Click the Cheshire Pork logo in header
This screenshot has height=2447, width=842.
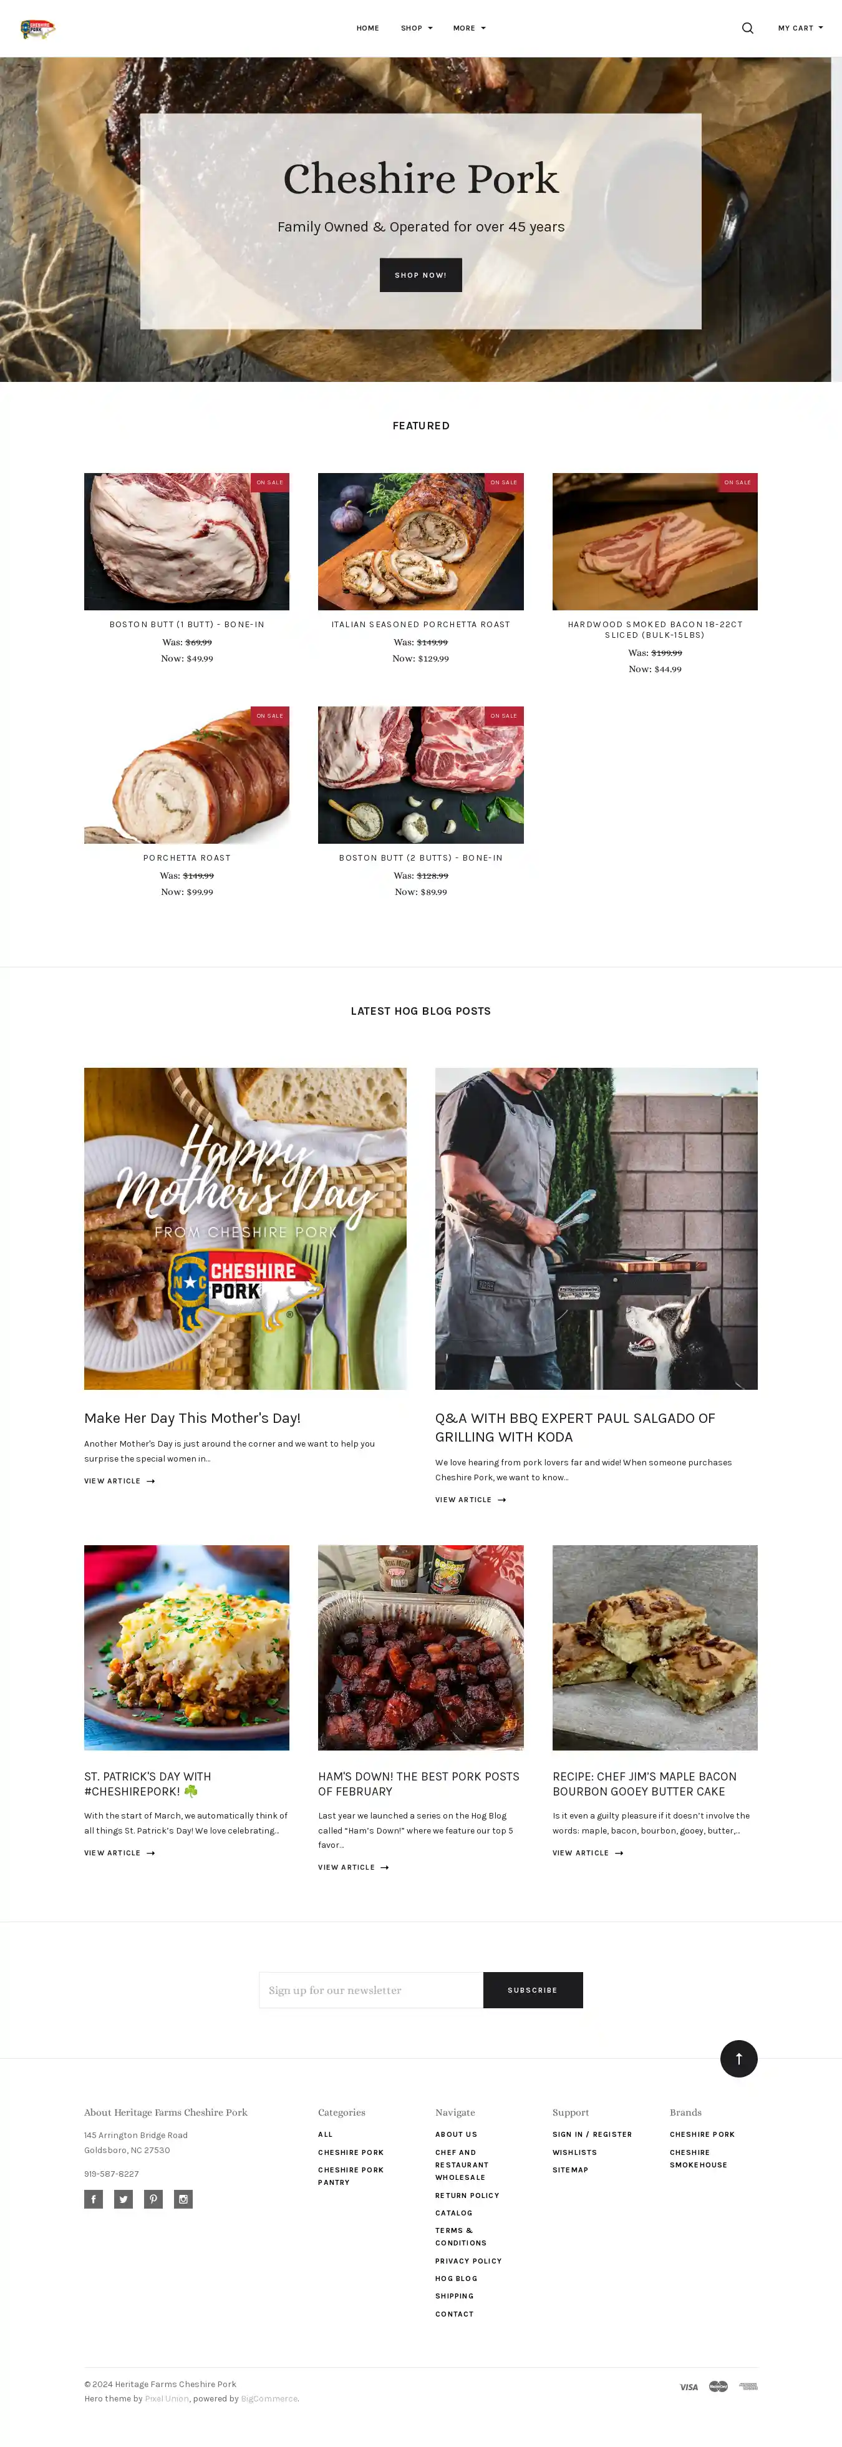[x=38, y=29]
